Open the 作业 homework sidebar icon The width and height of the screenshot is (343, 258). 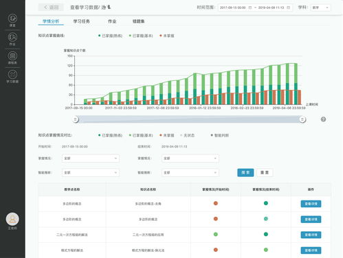tap(12, 39)
